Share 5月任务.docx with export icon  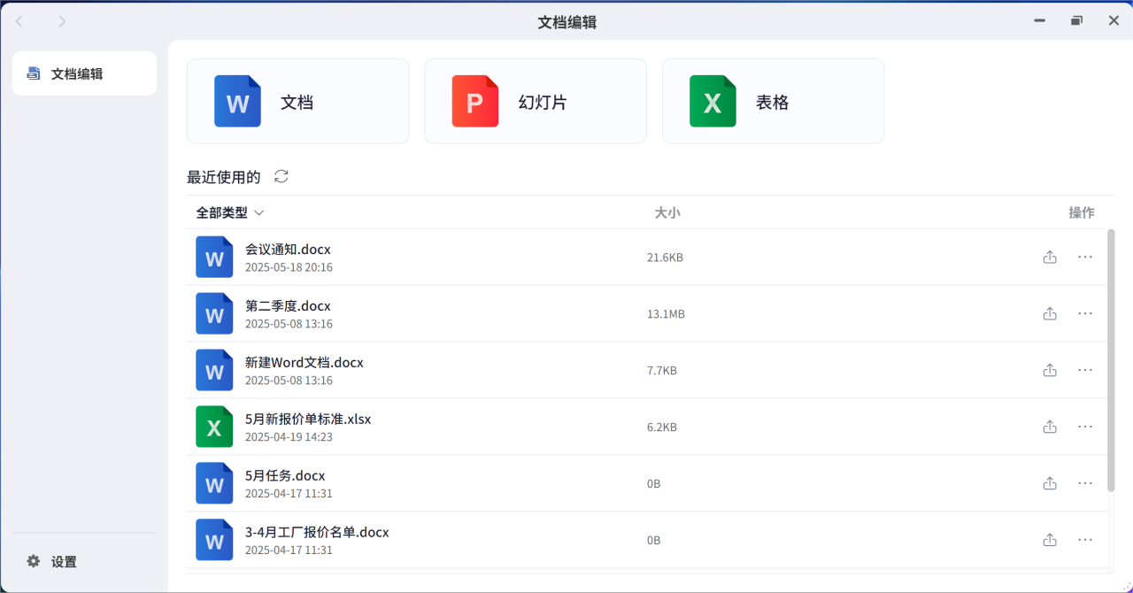click(1050, 483)
